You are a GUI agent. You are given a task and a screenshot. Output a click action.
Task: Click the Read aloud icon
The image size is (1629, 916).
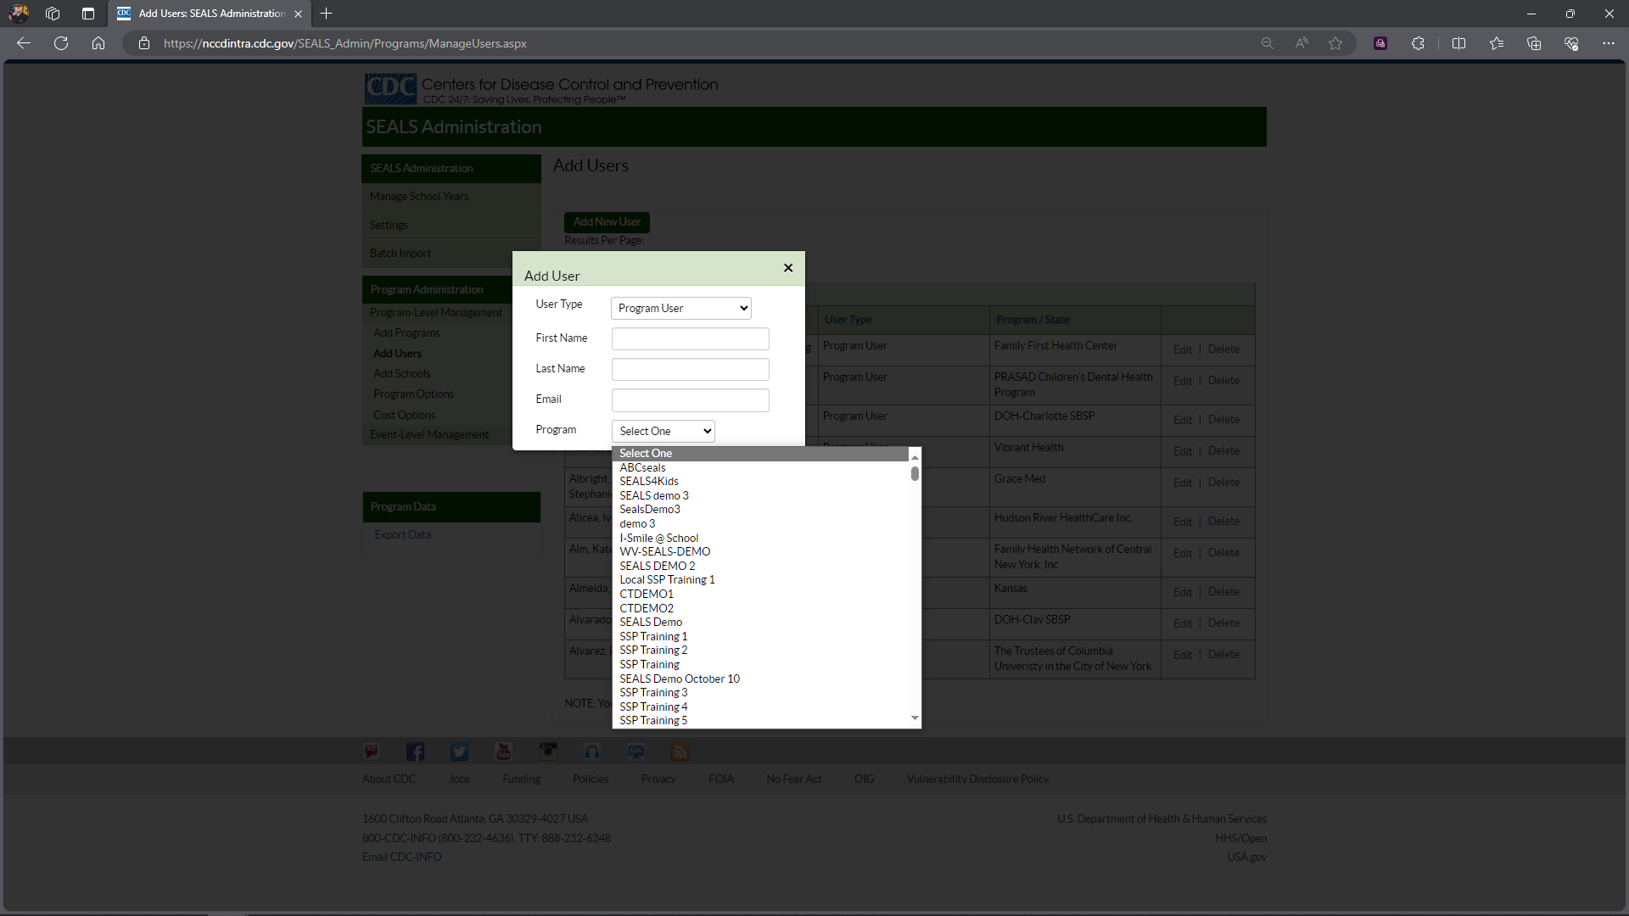tap(1301, 43)
